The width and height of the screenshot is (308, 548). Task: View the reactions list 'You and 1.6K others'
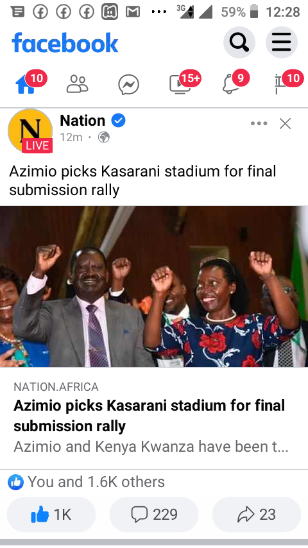coord(86,482)
